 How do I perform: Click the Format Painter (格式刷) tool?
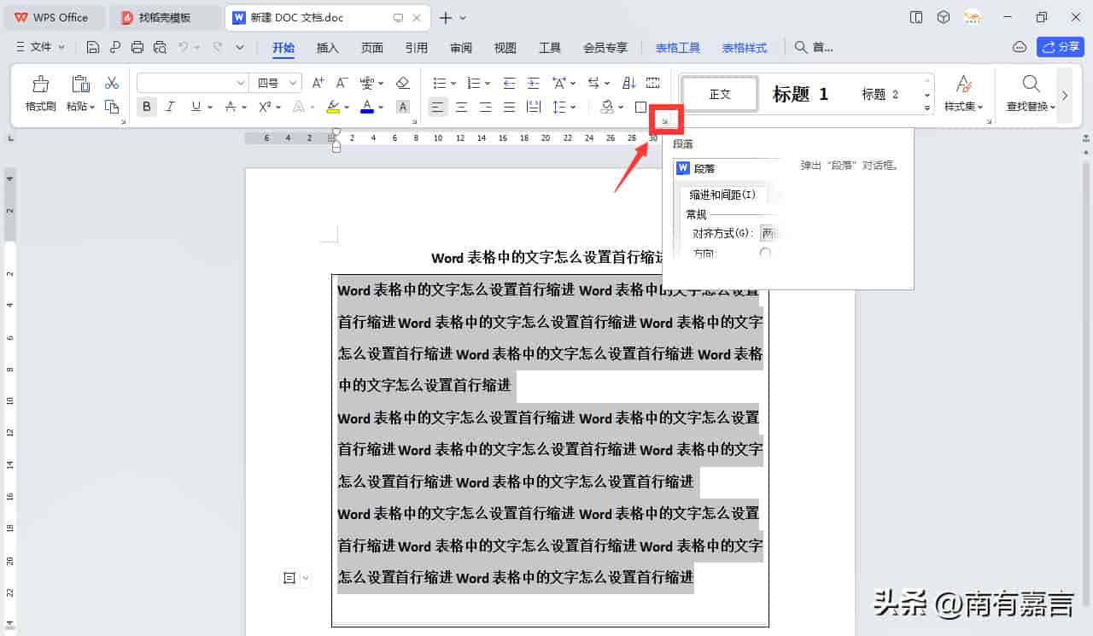coord(40,93)
